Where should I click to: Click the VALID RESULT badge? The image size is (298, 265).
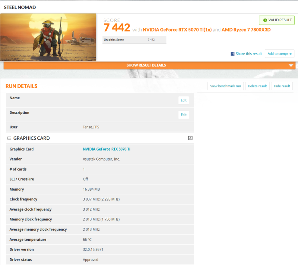tap(277, 20)
